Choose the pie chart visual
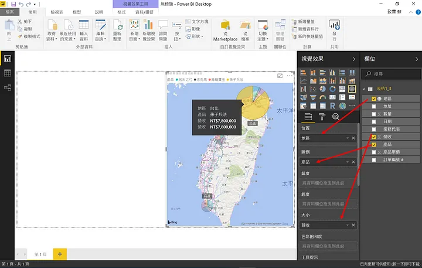This screenshot has width=422, height=268. 323,89
